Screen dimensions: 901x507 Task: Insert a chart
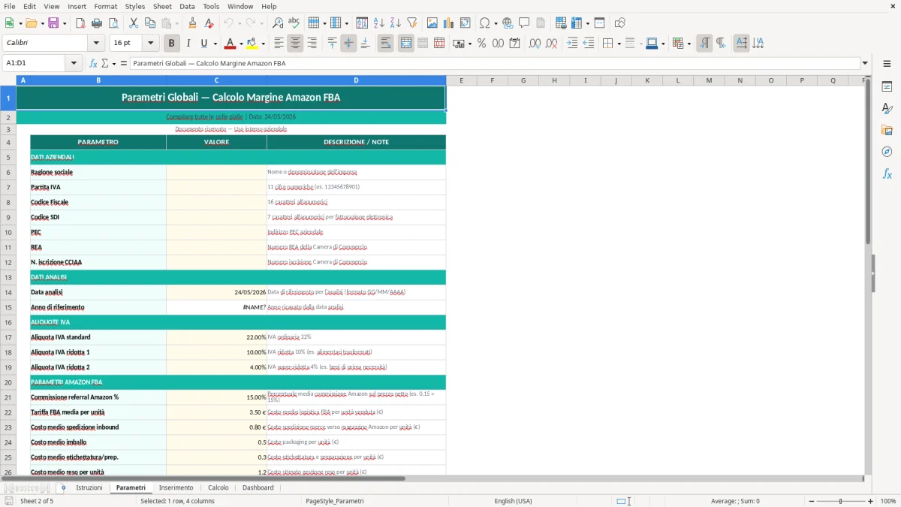[448, 23]
